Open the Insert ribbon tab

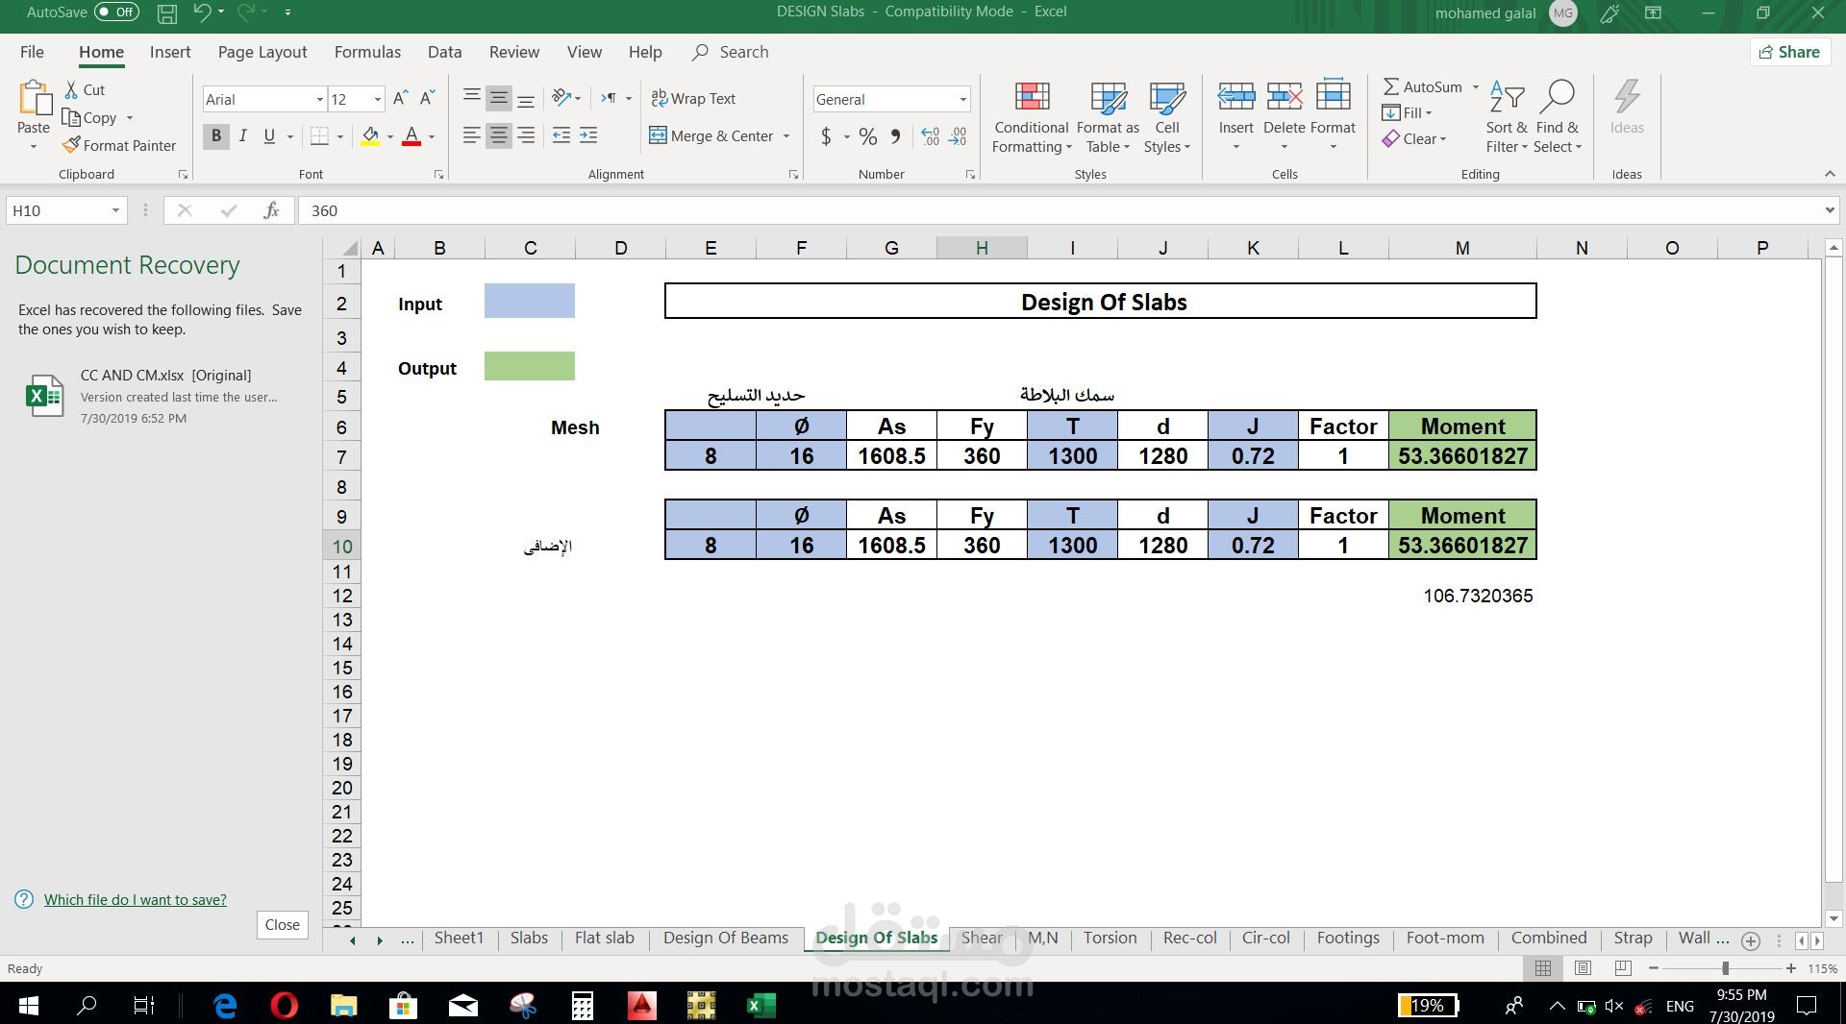pos(170,52)
